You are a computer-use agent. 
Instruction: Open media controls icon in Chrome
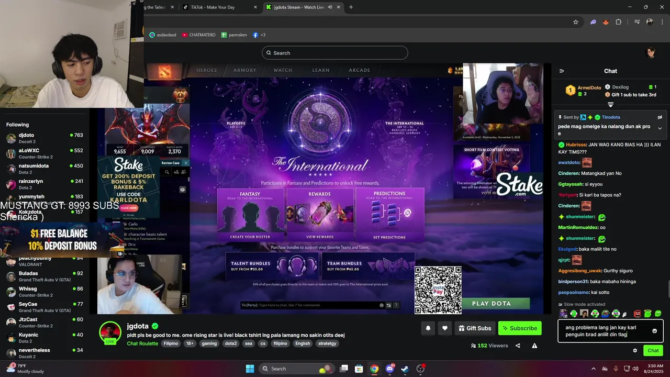[637, 22]
